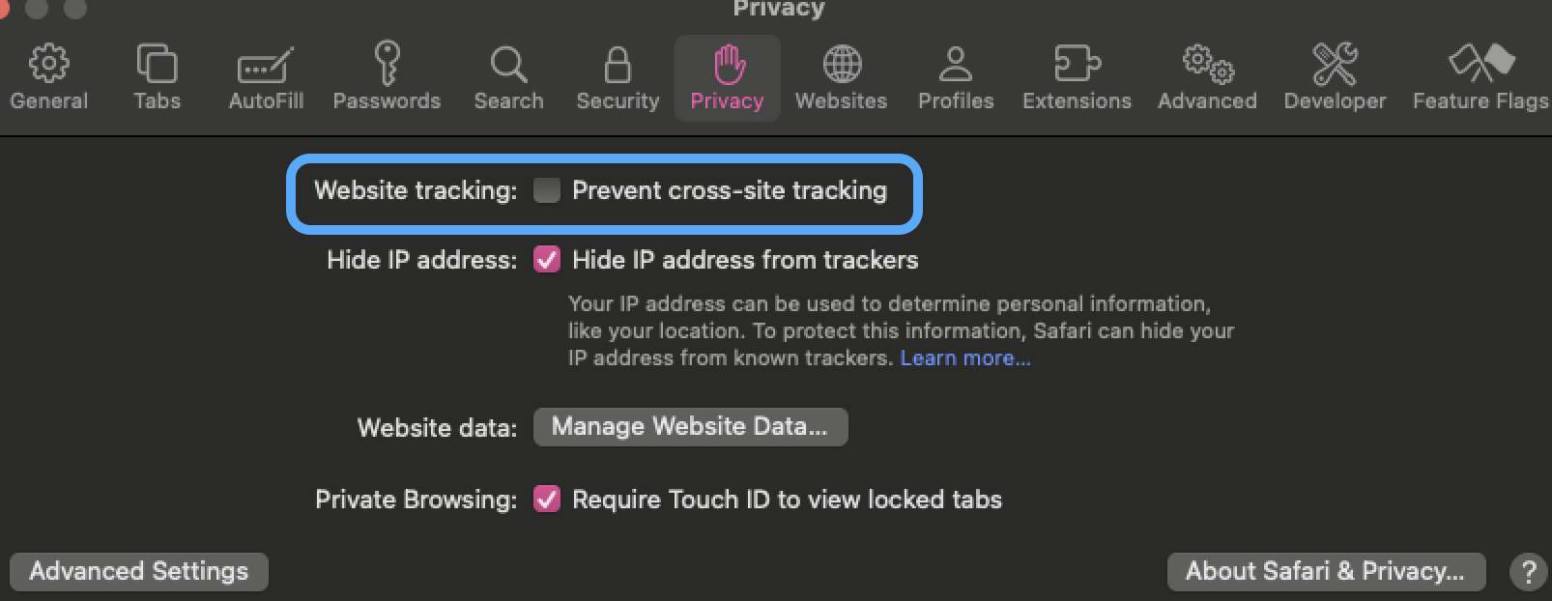Screen dimensions: 1552x601
Task: Open AutoFill preferences icon
Action: 266,65
